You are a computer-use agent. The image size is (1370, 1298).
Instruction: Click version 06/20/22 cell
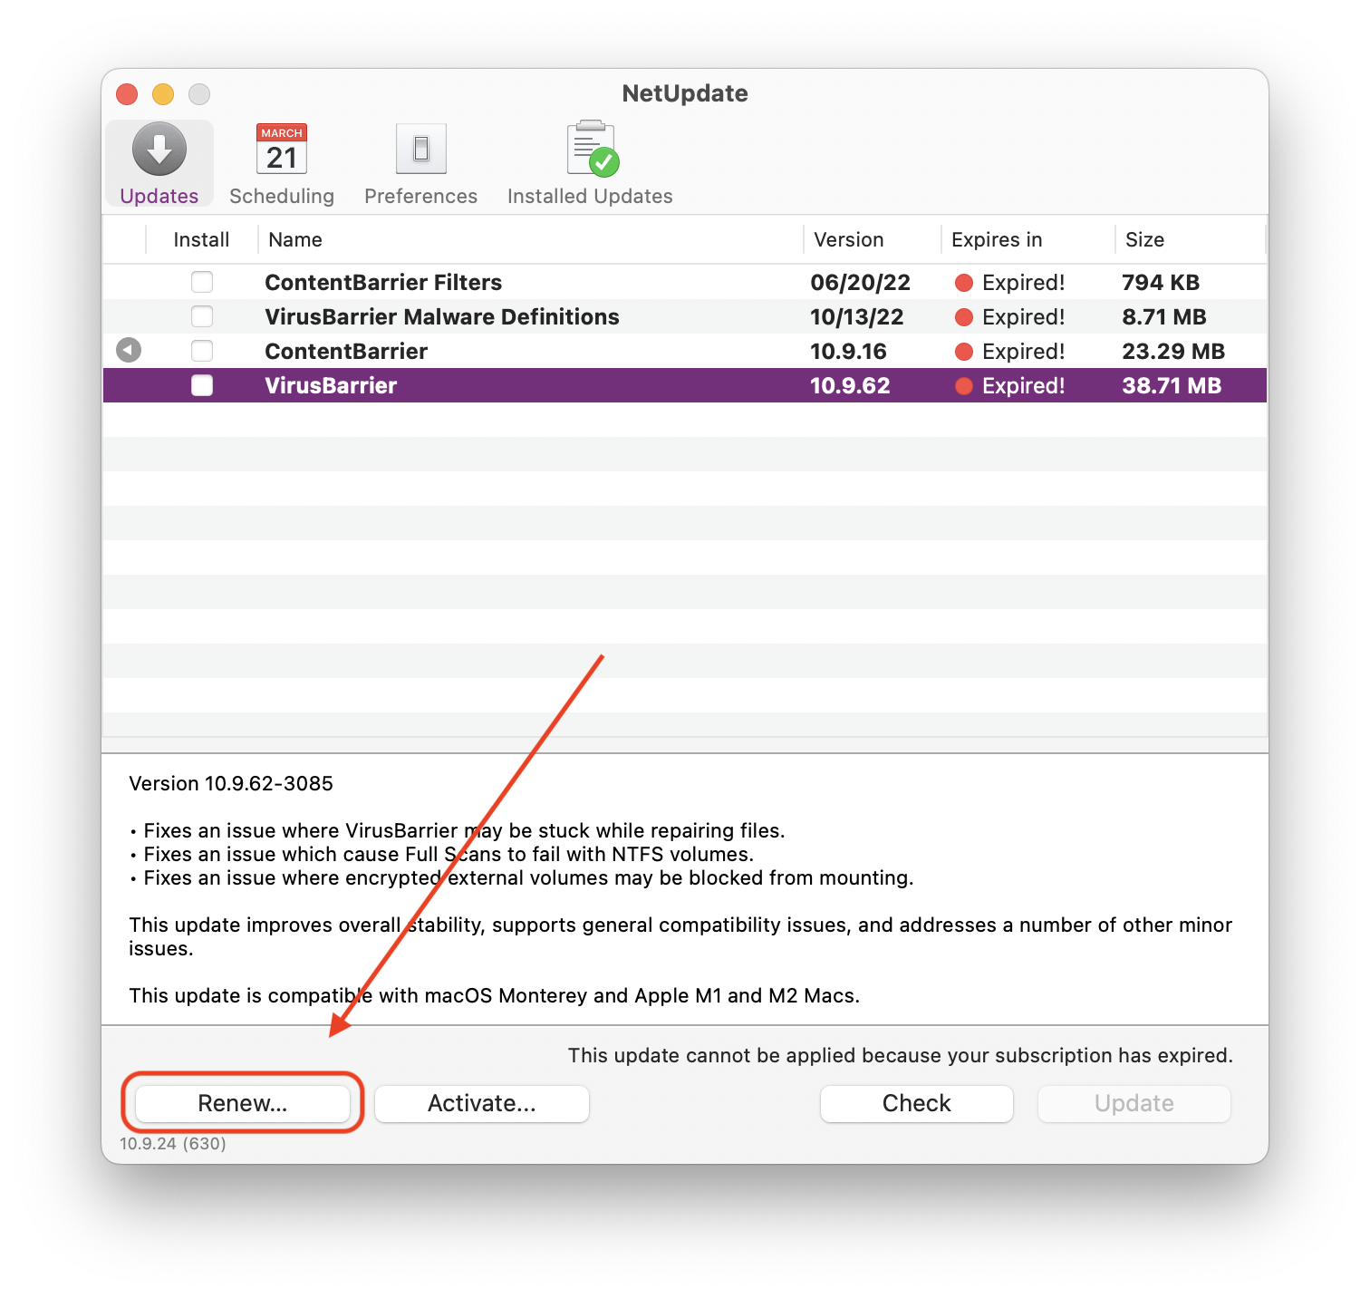coord(860,282)
